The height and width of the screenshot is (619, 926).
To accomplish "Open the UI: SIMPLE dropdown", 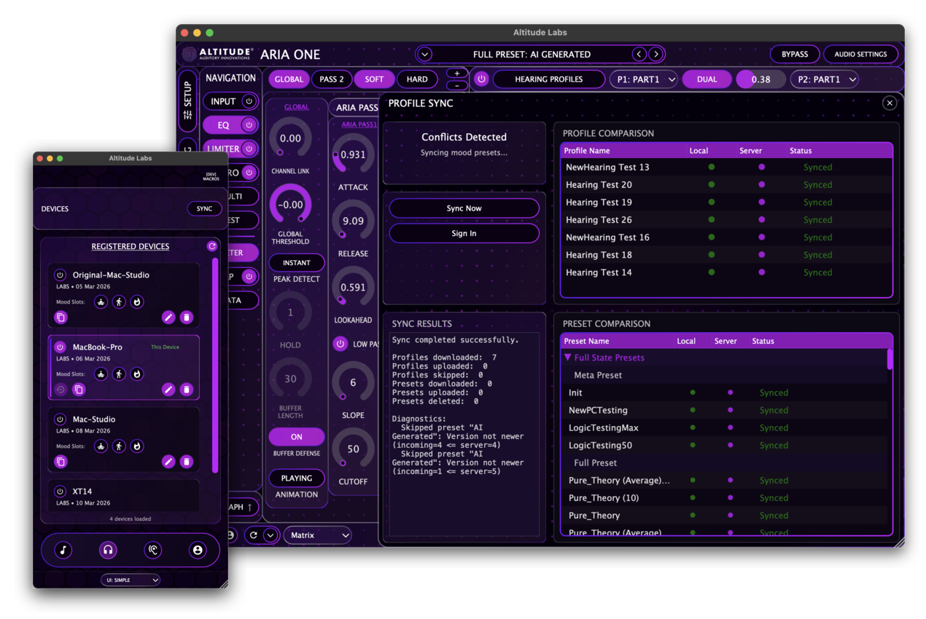I will pyautogui.click(x=131, y=580).
